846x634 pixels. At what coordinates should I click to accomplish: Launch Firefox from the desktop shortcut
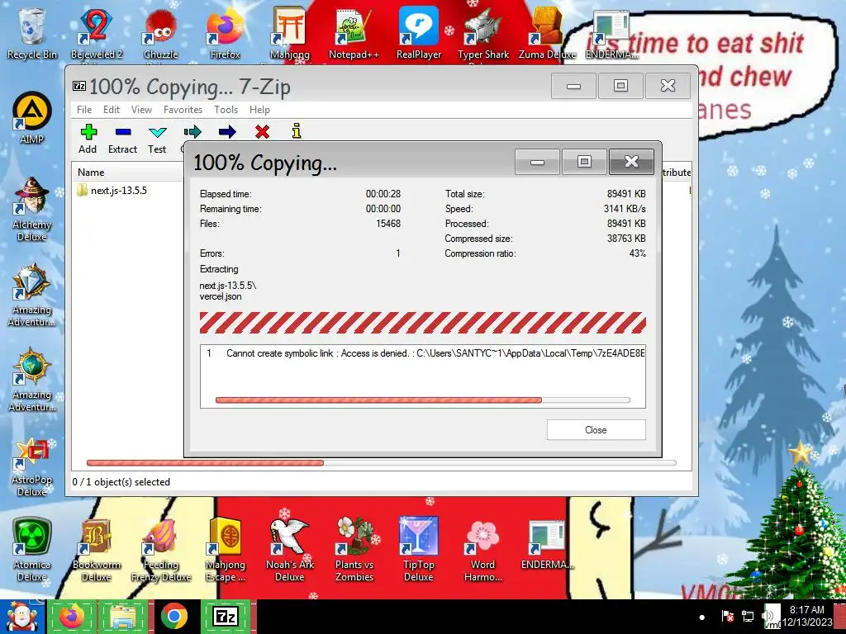pyautogui.click(x=225, y=34)
